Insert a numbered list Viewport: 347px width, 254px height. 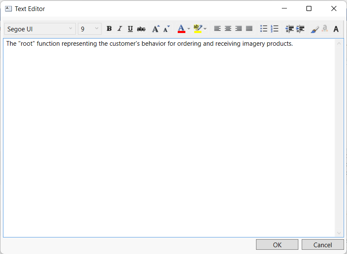coord(275,29)
